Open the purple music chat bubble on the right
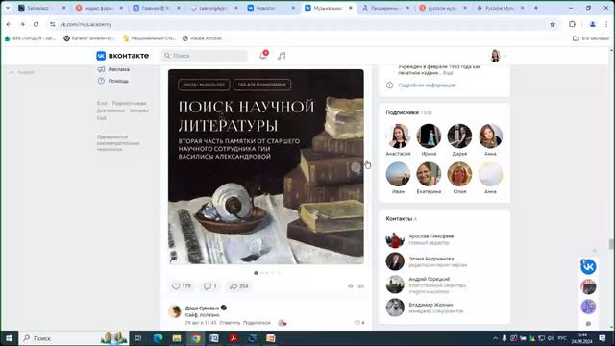This screenshot has height=346, width=615. (588, 307)
